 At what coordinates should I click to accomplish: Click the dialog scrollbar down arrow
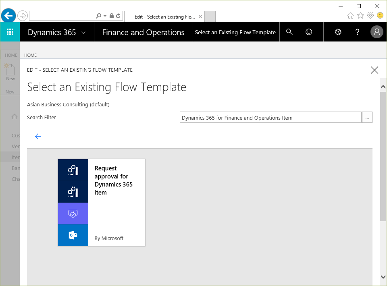point(383,277)
